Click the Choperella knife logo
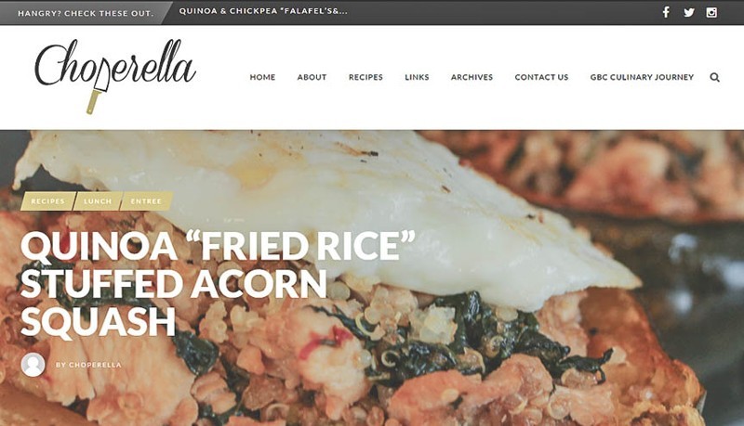This screenshot has width=744, height=426. click(x=115, y=76)
